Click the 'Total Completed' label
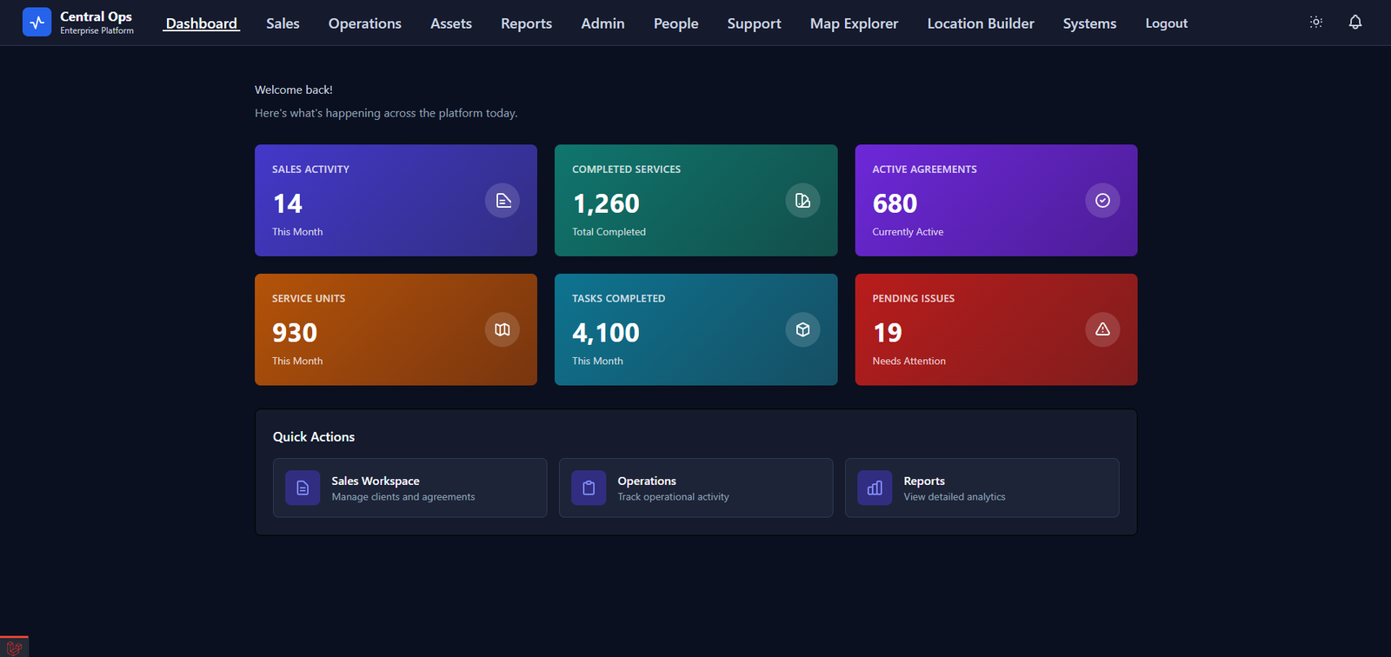This screenshot has height=657, width=1391. point(609,232)
